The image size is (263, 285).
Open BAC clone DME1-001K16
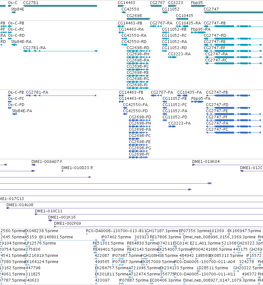(x=62, y=217)
